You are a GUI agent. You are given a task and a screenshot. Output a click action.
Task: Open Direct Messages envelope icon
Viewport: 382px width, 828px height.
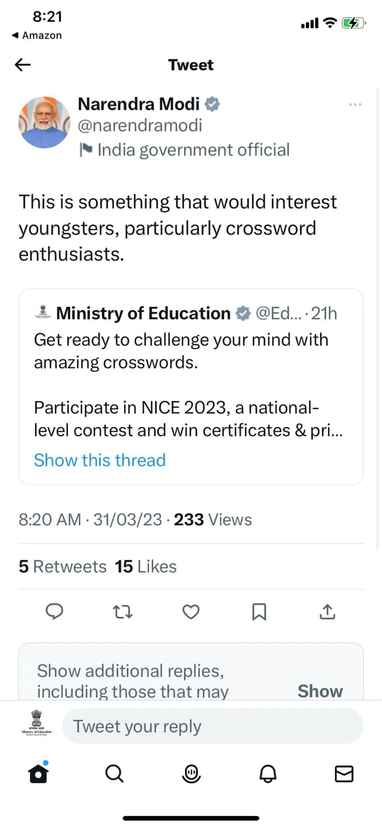pos(344,773)
